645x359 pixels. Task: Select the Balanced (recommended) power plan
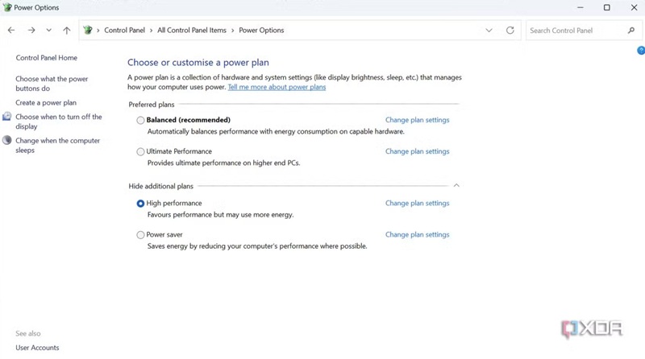141,120
